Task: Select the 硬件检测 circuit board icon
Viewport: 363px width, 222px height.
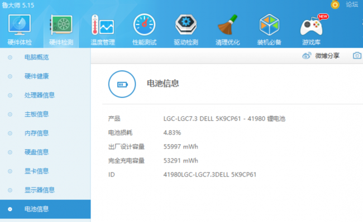Action: pyautogui.click(x=61, y=24)
